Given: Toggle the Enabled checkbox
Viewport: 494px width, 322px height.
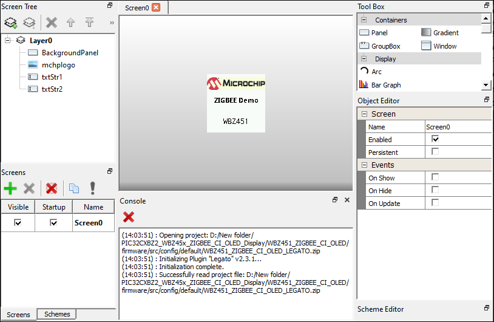Looking at the screenshot, I should tap(435, 139).
